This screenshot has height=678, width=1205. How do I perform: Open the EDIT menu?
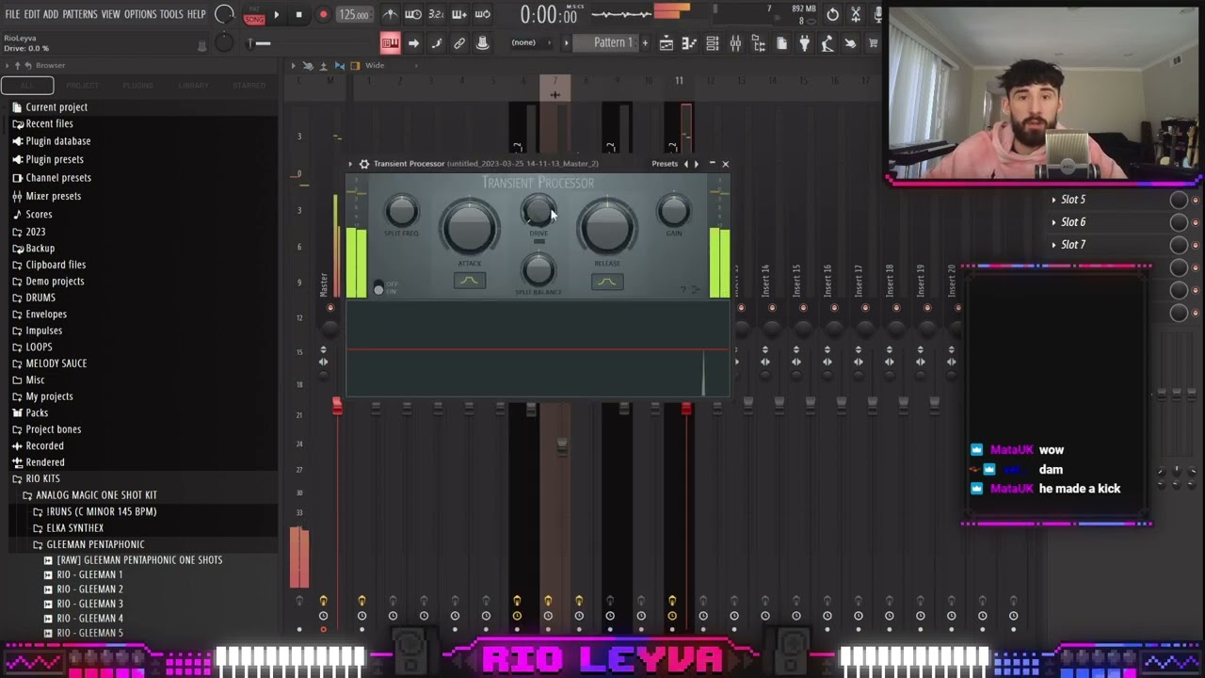(31, 14)
